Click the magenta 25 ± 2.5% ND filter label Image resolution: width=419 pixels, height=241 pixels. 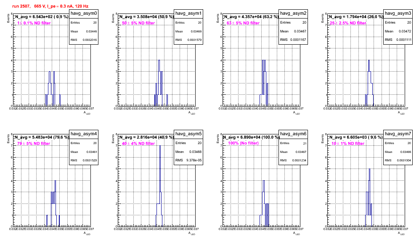click(x=348, y=23)
